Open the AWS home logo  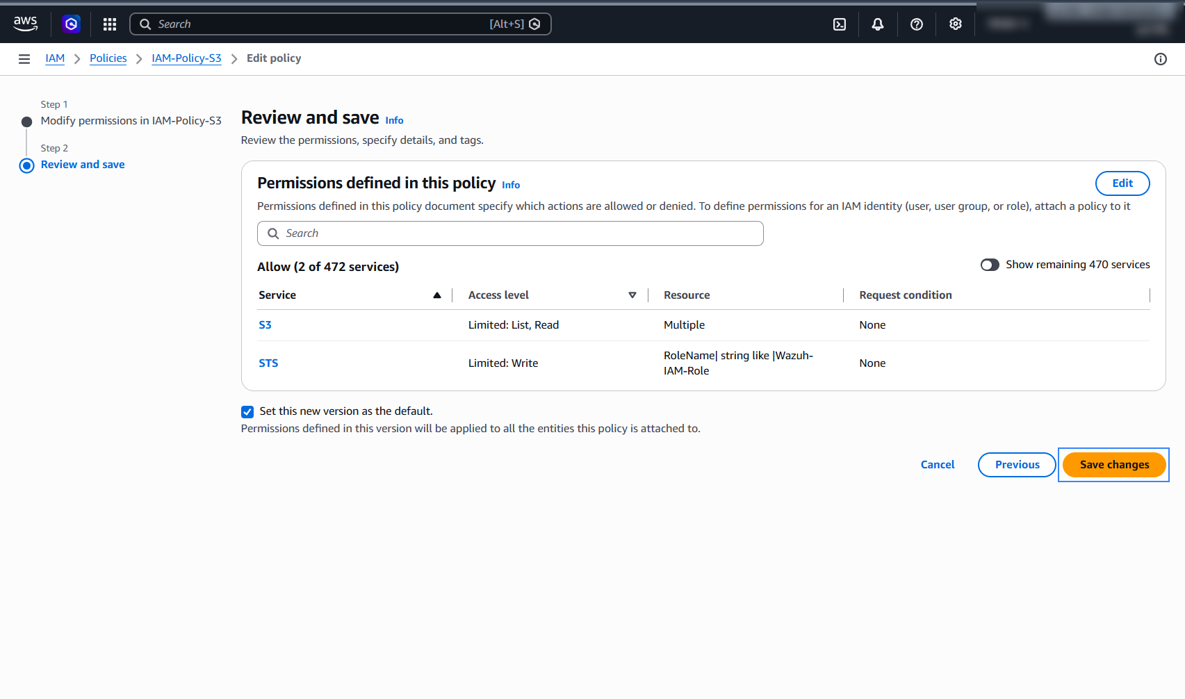pos(26,24)
